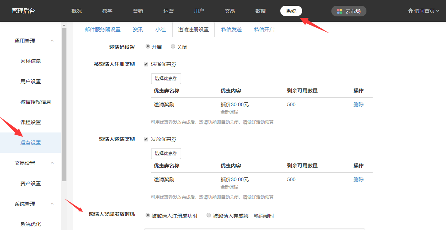The width and height of the screenshot is (446, 230).
Task: Delete the invitee registration reward coupon
Action: (x=358, y=105)
